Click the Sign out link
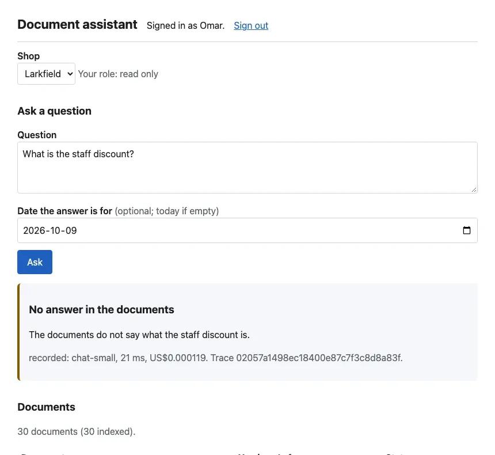This screenshot has width=495, height=455. (251, 25)
